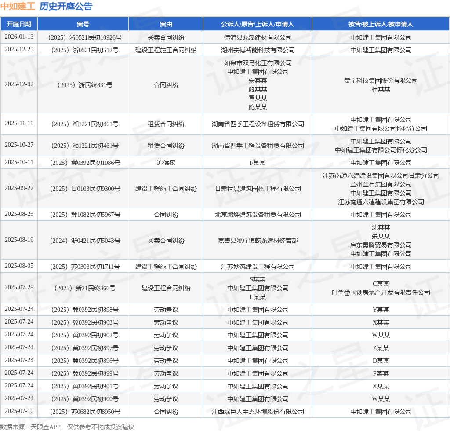Click defendant 吐鲁番国创房地产开发有限责任公司

coord(381,292)
